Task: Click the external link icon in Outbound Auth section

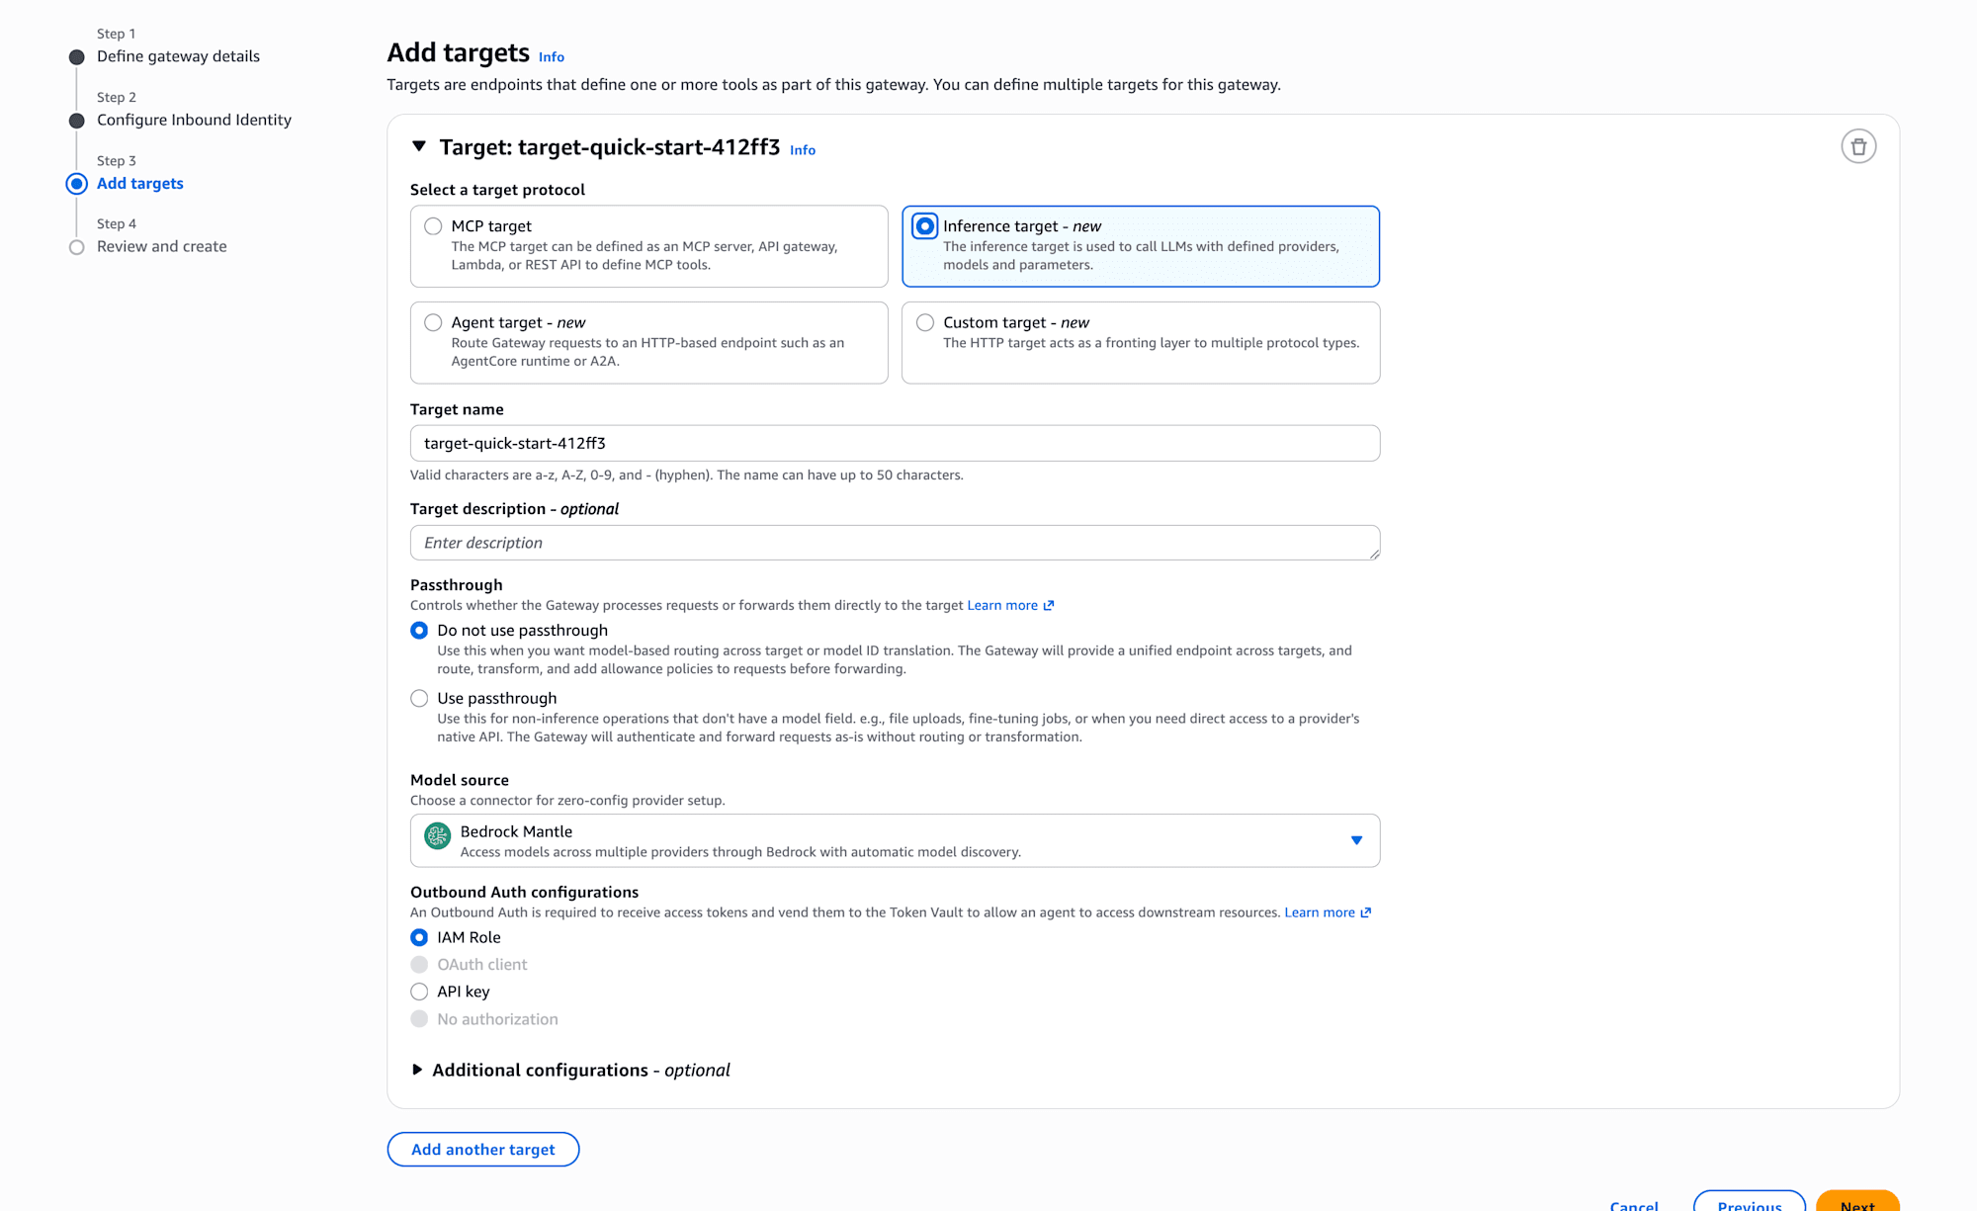Action: coord(1366,912)
